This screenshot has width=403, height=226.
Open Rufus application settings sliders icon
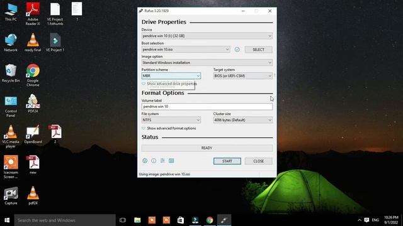(x=162, y=161)
